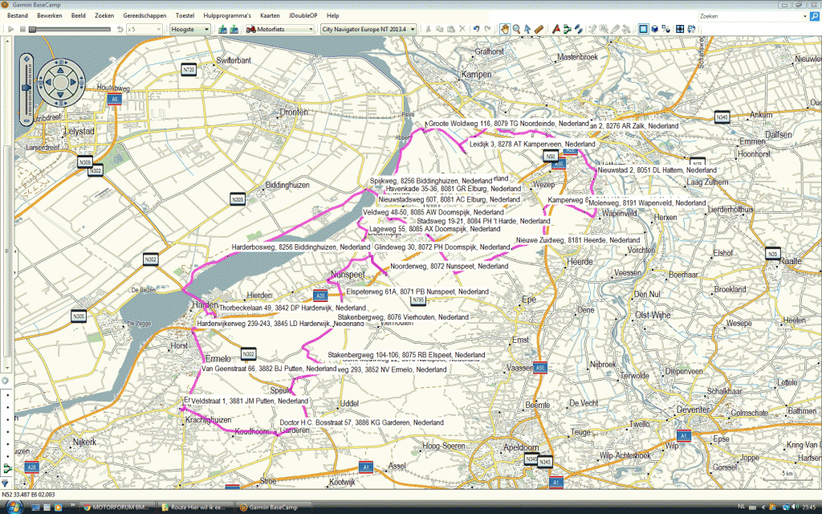The width and height of the screenshot is (822, 514).
Task: Select the Measure ruler tool
Action: tap(539, 30)
